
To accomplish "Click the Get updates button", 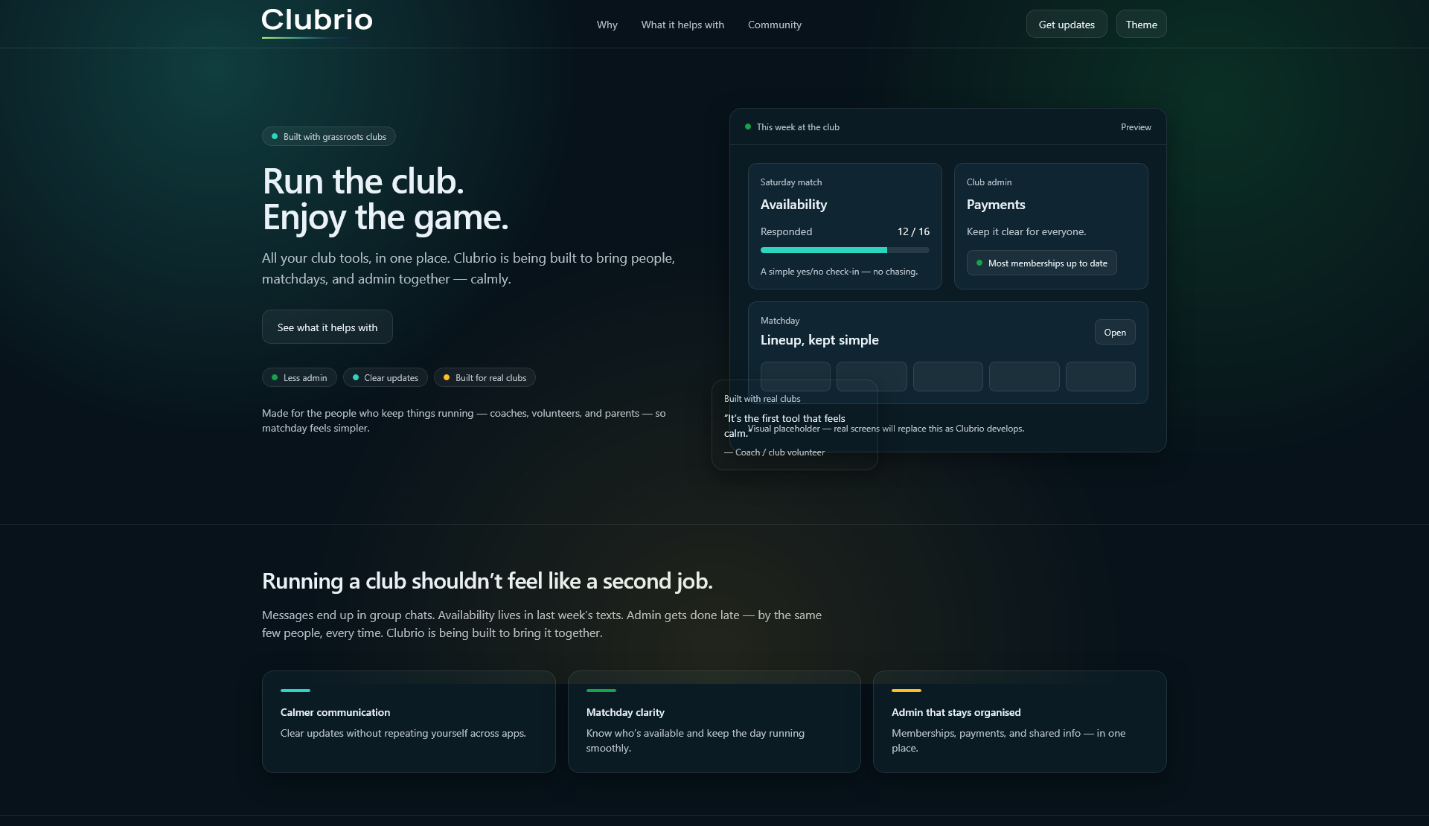I will tap(1067, 25).
